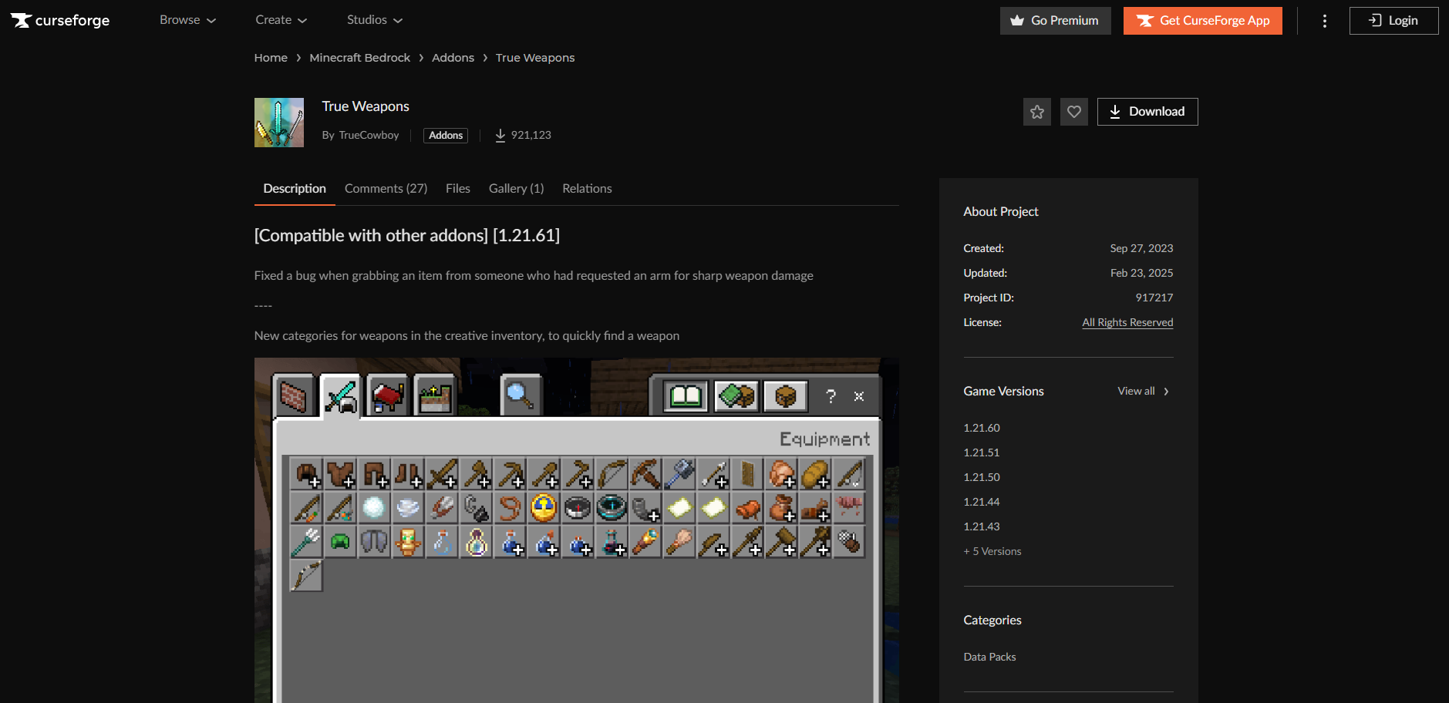The width and height of the screenshot is (1449, 703).
Task: Open the All Rights Reserved license link
Action: pos(1127,322)
